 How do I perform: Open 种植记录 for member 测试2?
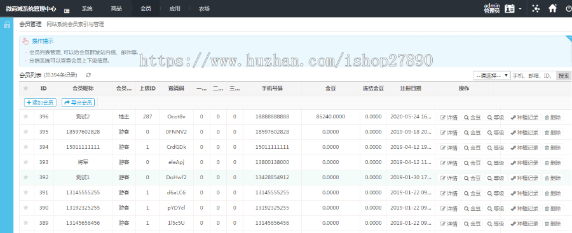pos(524,117)
